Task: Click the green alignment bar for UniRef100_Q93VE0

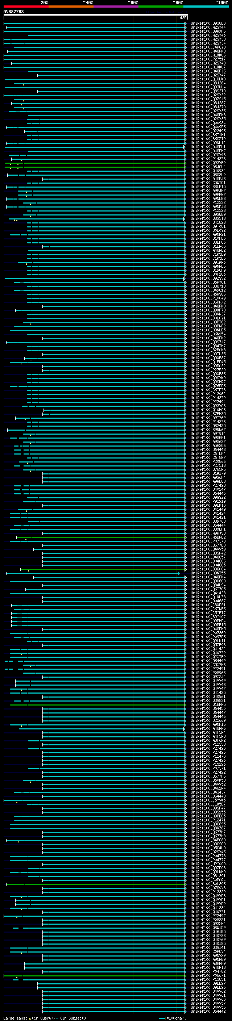Action: [95, 163]
